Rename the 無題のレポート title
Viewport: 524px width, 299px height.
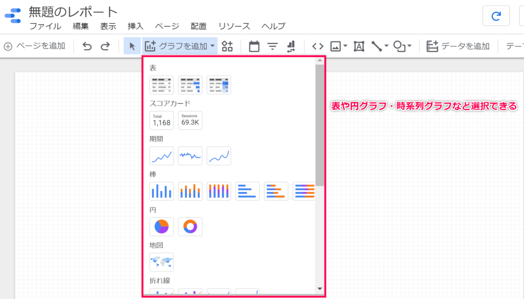73,12
